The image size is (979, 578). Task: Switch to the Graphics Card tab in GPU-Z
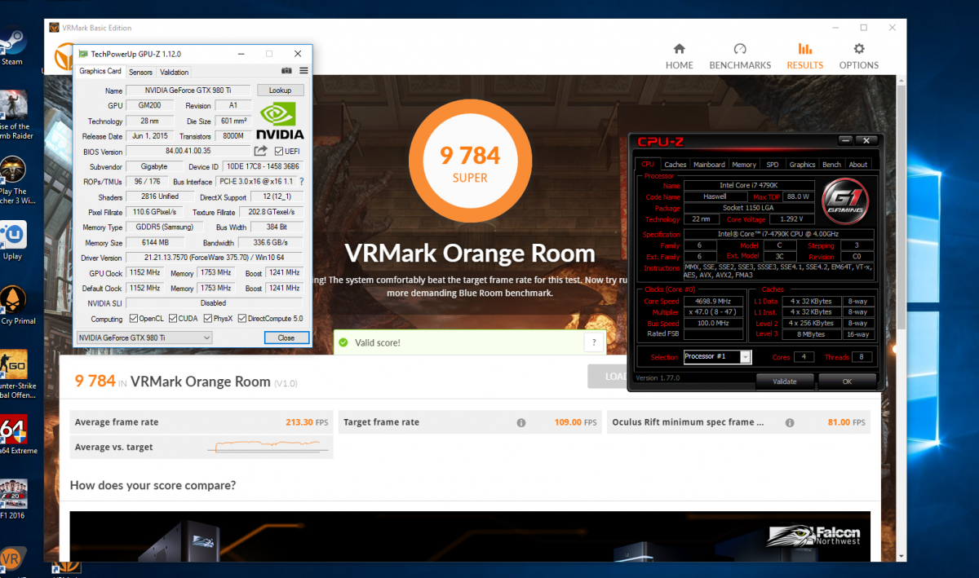(100, 71)
